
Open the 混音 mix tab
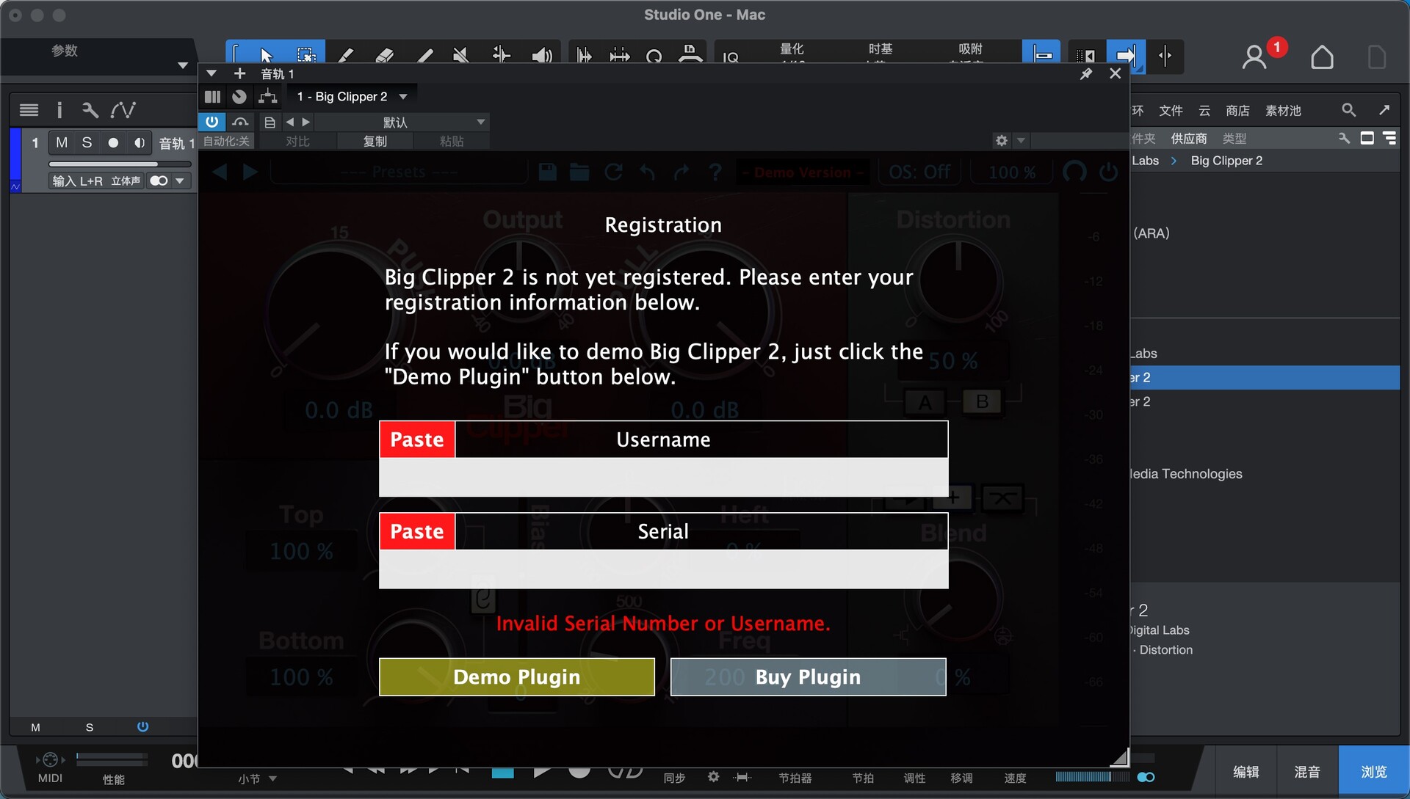(1307, 771)
